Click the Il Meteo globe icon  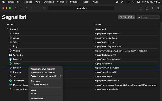[11, 72]
